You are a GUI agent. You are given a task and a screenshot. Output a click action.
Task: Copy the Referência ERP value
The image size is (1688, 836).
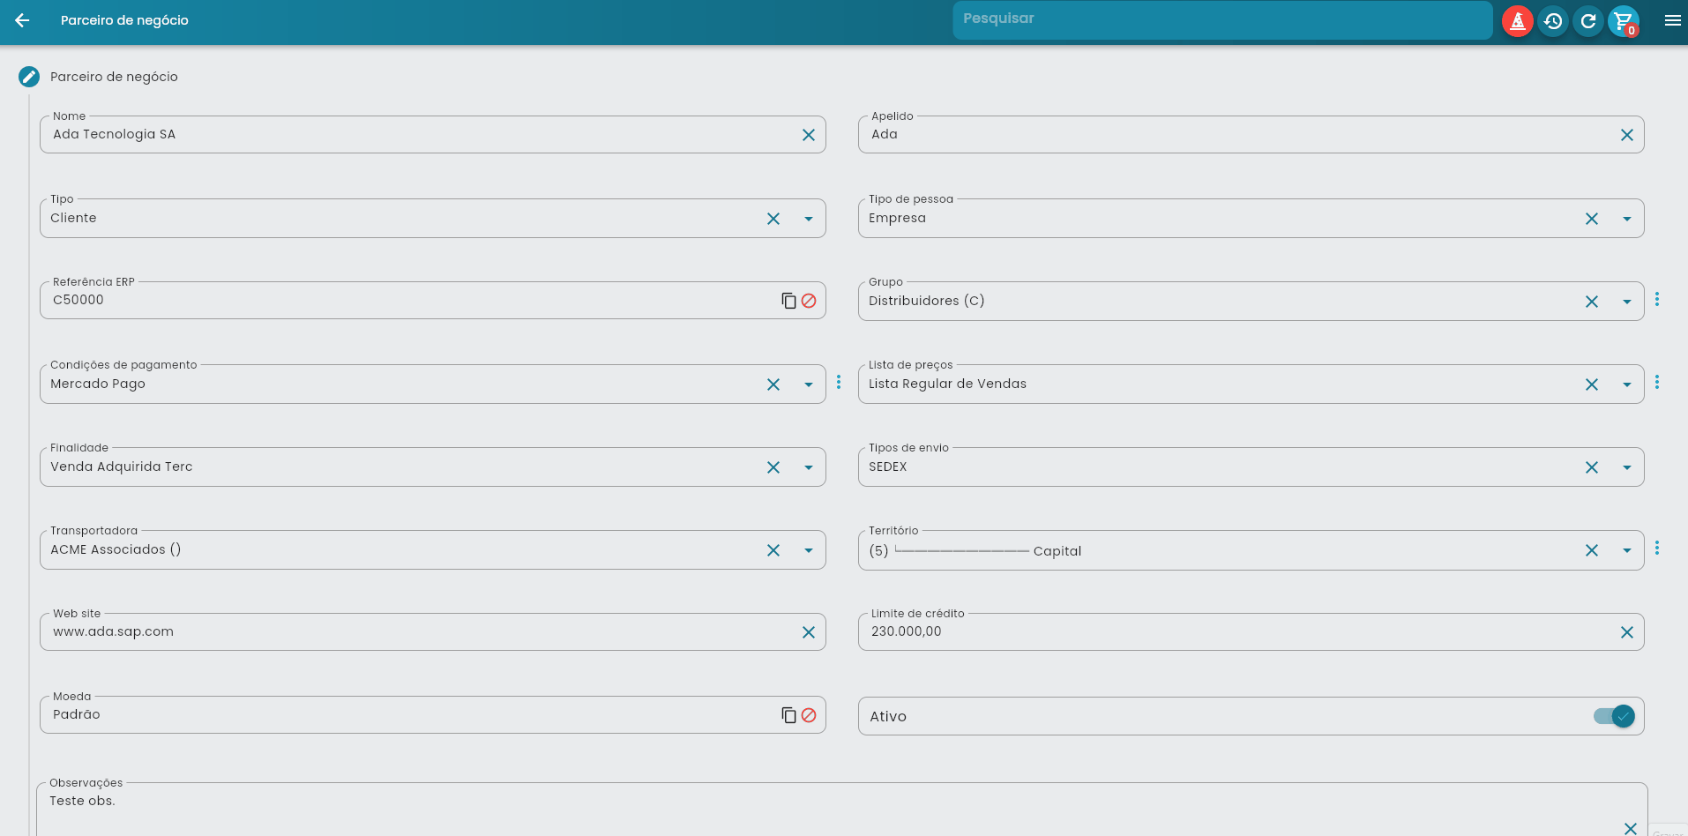point(788,301)
